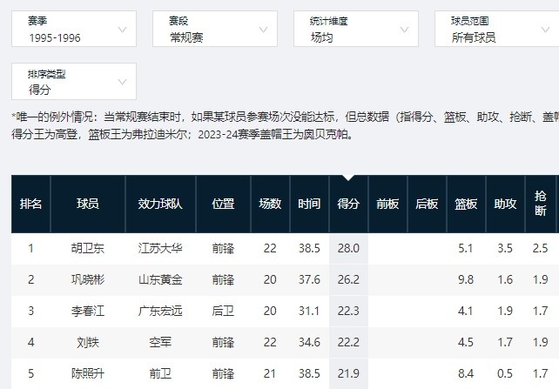Viewport: 559px width, 389px height.
Task: Click the chevron arrow in 赛段 selector
Action: 264,30
